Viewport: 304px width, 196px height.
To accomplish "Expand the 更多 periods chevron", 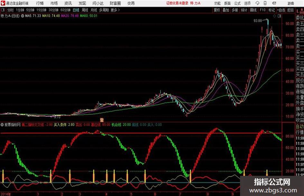I will 115,10.
